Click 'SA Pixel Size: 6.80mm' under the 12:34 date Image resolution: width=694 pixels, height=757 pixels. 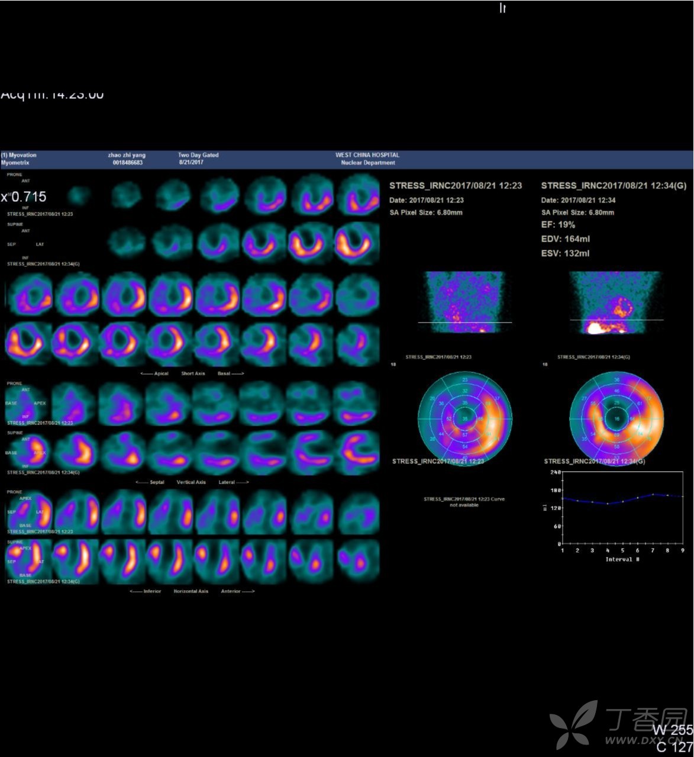click(x=577, y=212)
